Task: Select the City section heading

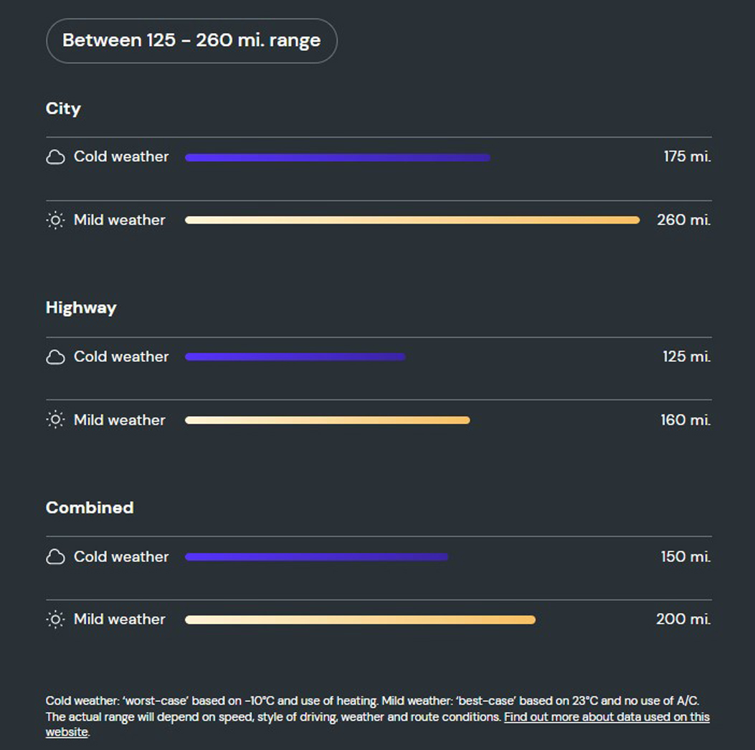Action: 63,109
